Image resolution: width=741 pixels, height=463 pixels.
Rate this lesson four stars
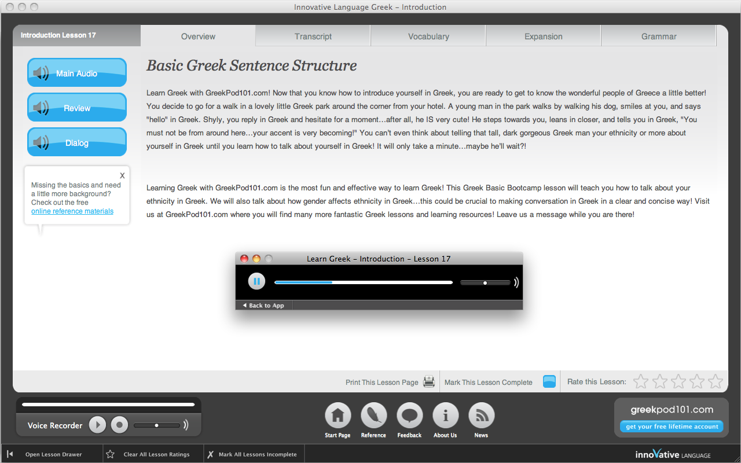697,381
